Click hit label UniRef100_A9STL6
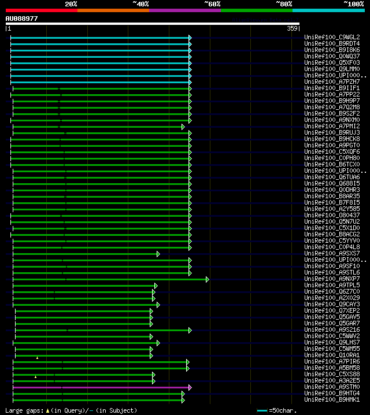The height and width of the screenshot is (415, 370). point(332,272)
